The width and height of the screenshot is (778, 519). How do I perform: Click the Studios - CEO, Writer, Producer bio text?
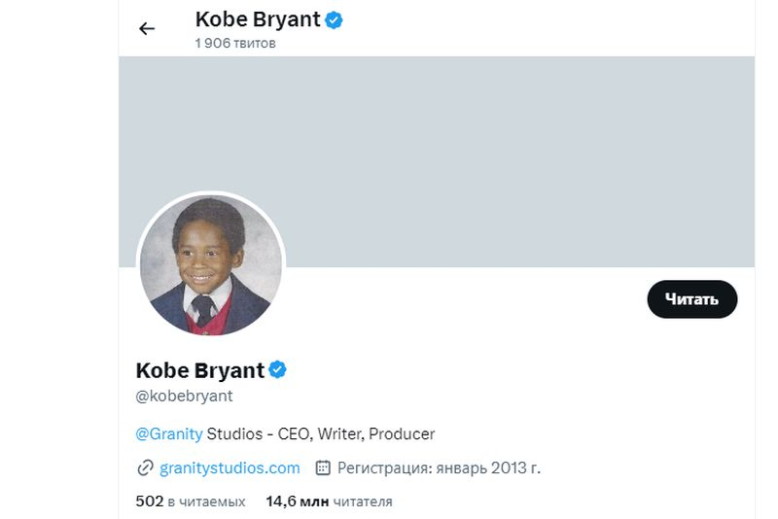point(321,433)
